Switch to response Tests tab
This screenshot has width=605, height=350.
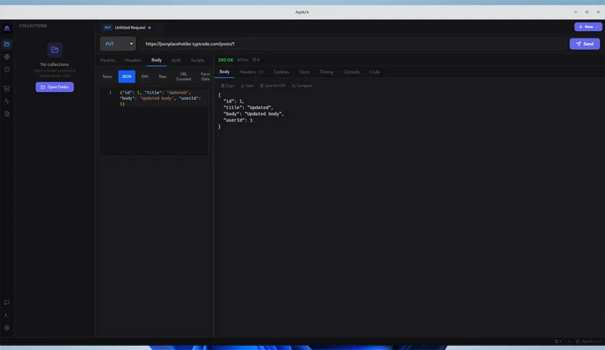tap(304, 72)
